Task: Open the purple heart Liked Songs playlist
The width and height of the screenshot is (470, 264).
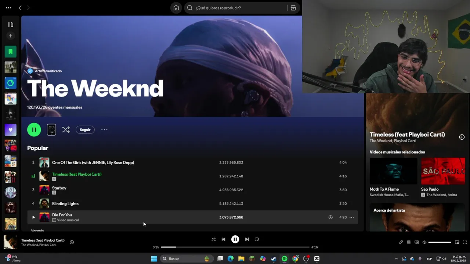Action: [10, 130]
